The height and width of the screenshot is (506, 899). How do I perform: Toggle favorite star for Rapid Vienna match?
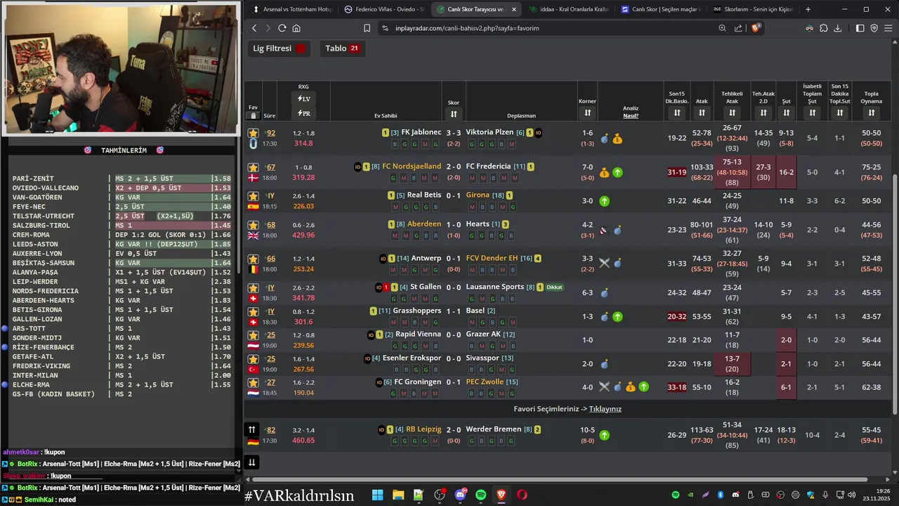pyautogui.click(x=254, y=335)
